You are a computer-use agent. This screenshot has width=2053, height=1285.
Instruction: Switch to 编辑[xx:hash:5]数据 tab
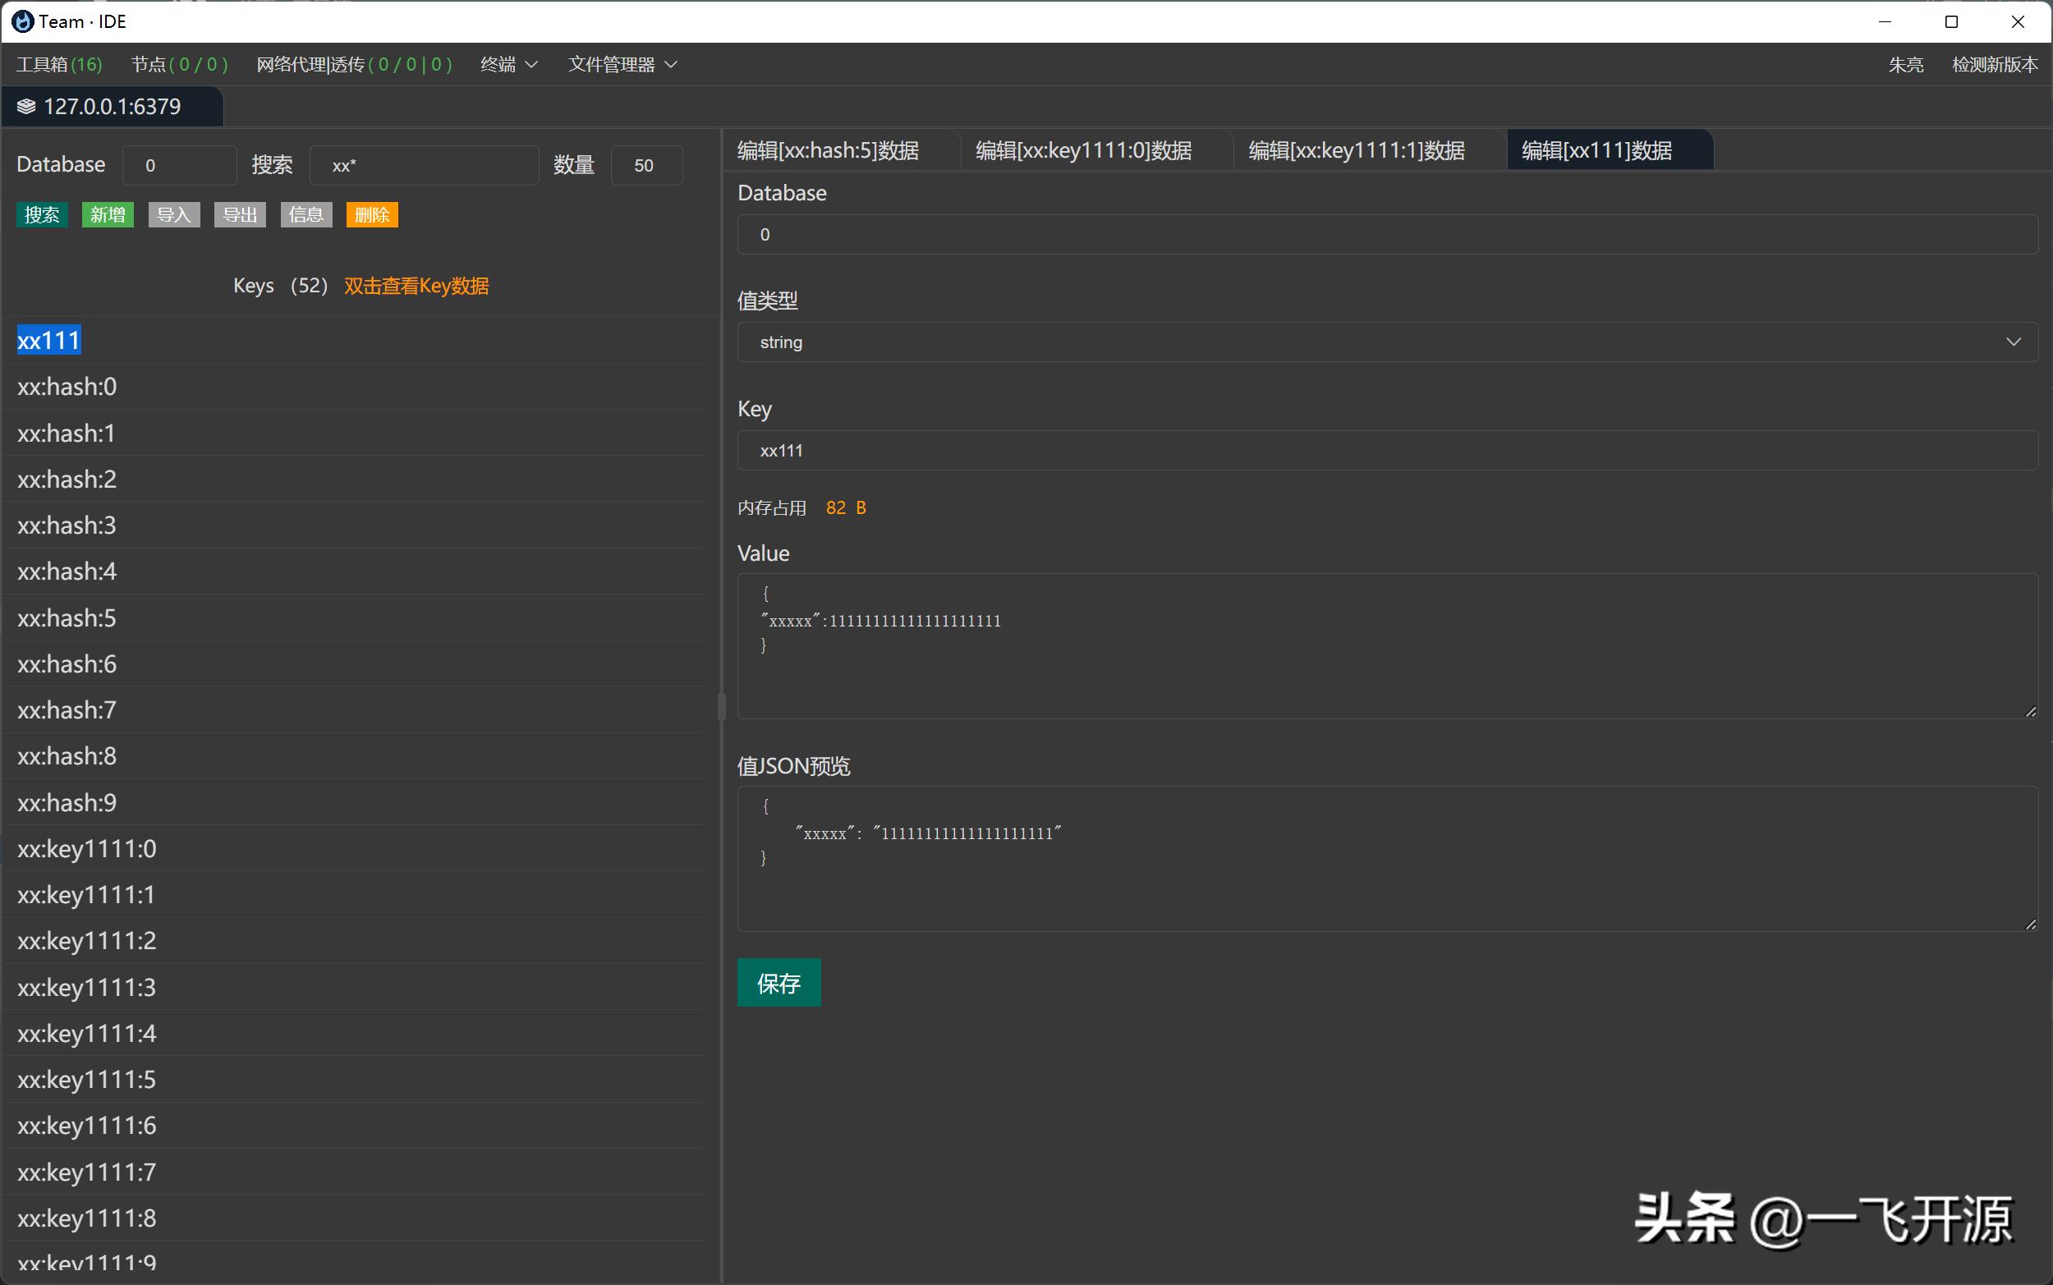click(829, 150)
